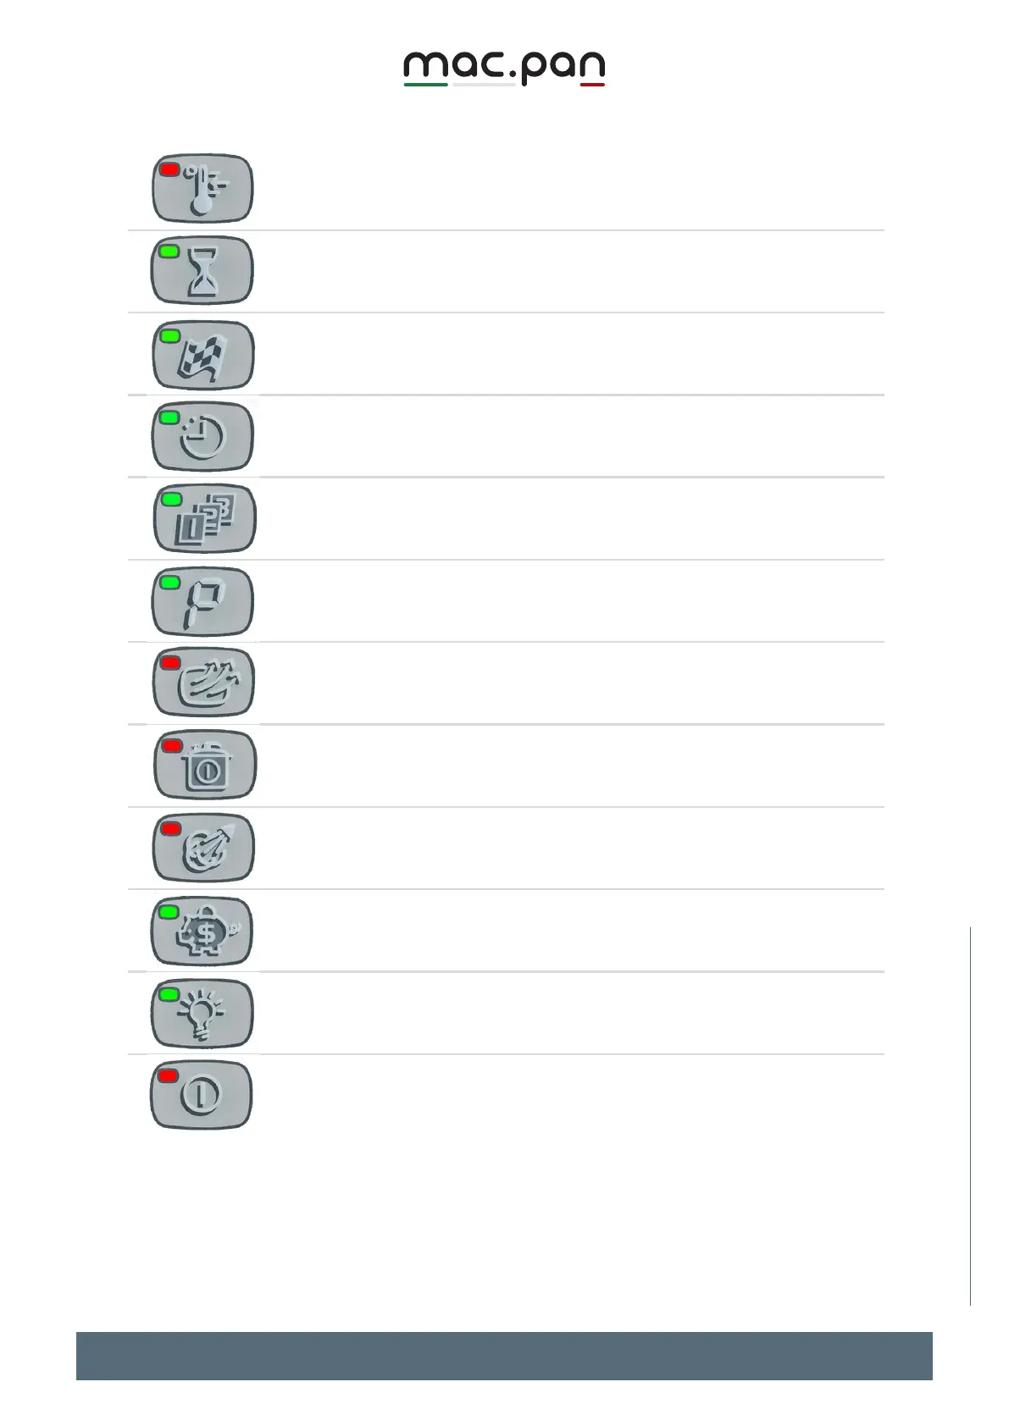Click the mac.pan logo
Screen dimensions: 1009x1426
503,69
